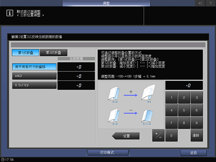Viewport: 216px width, 162px height.
Task: Tap keypad digit 4
Action: (x=171, y=110)
